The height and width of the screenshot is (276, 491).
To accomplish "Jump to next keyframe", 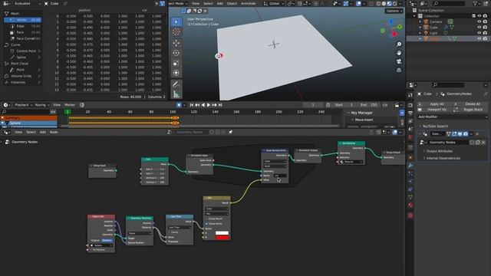I will coord(215,105).
